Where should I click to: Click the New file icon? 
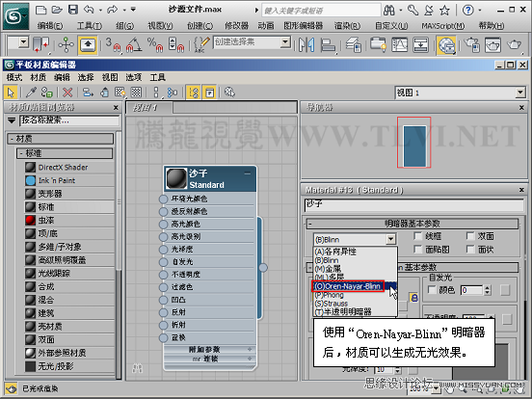click(x=40, y=10)
